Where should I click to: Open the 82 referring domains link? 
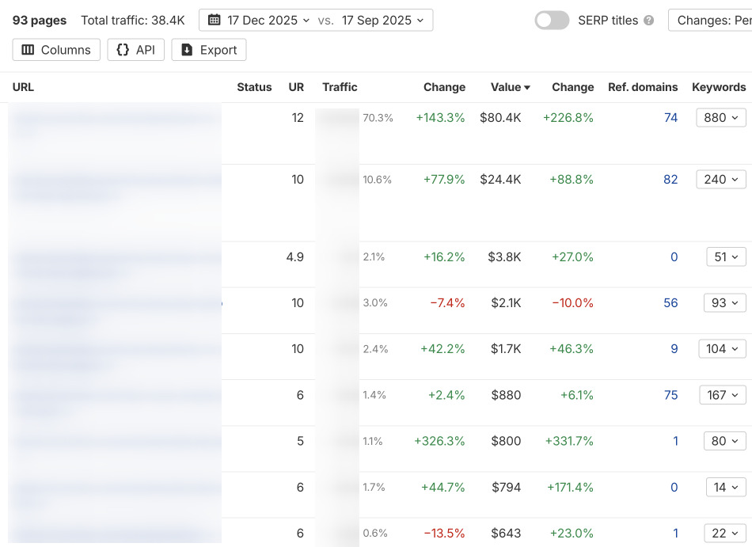[x=670, y=180]
